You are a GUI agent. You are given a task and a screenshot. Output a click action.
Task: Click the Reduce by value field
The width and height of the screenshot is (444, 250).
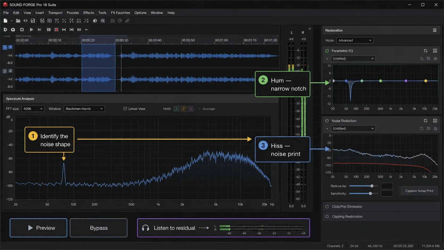(x=387, y=186)
